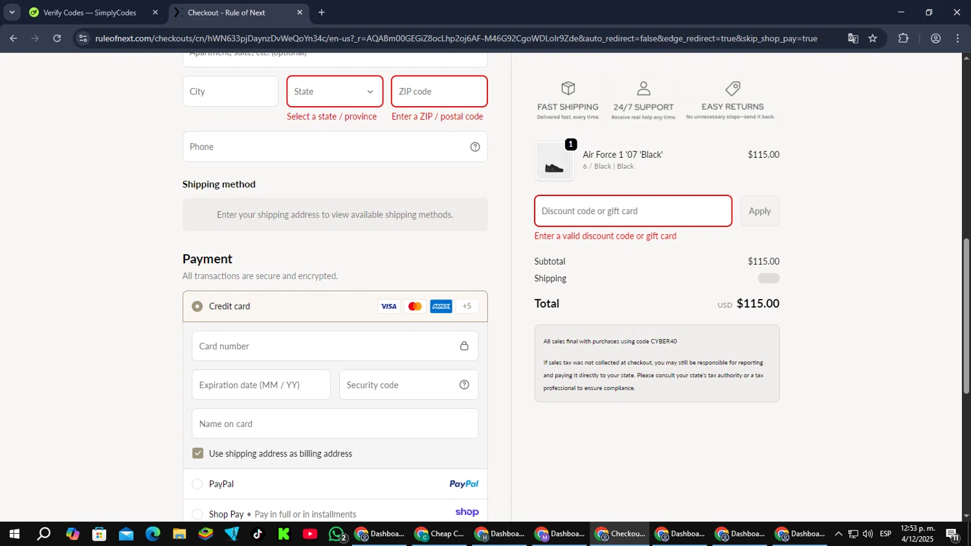
Task: Click the Fast Shipping box icon
Action: point(568,88)
